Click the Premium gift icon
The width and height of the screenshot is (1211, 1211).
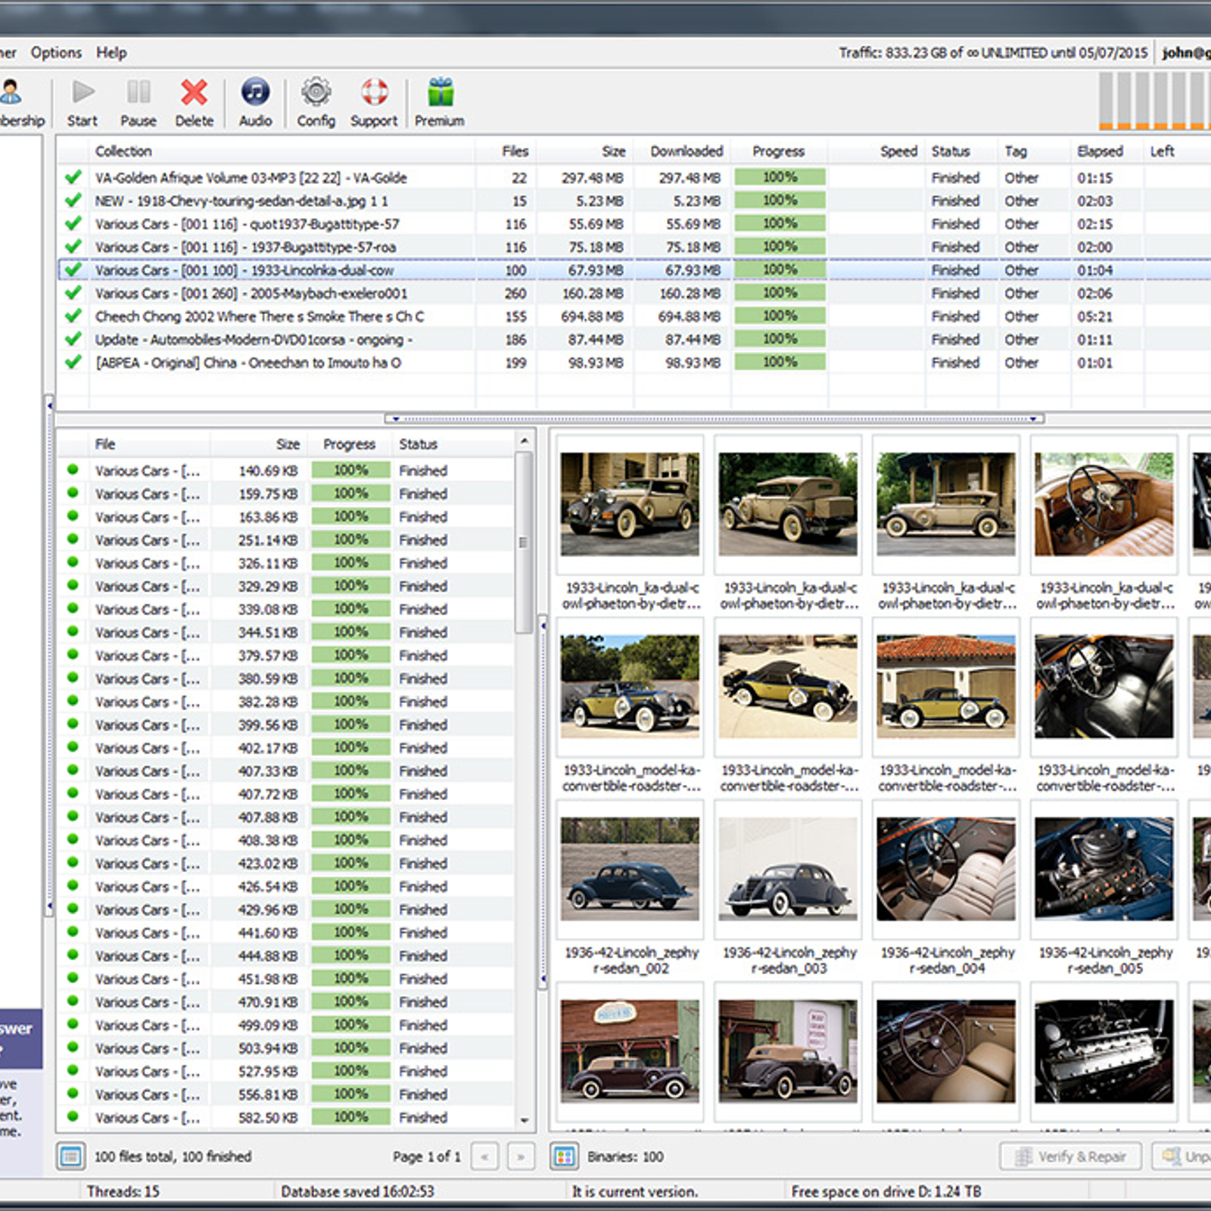[440, 92]
